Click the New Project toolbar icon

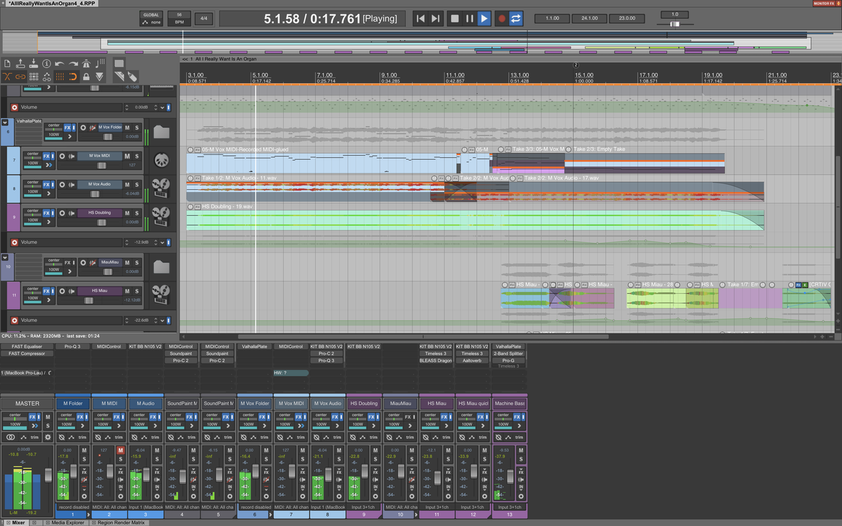click(x=7, y=64)
